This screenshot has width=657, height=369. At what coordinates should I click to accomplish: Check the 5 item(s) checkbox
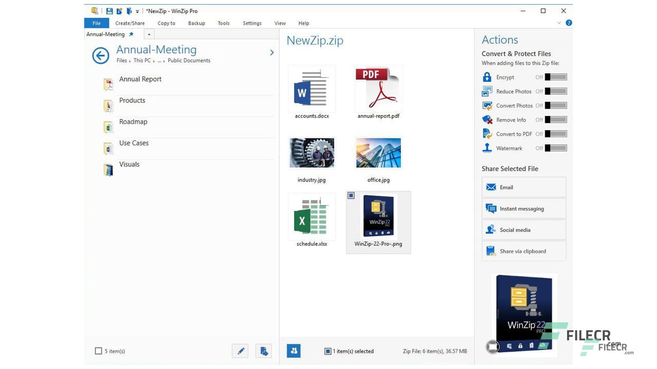tap(98, 351)
